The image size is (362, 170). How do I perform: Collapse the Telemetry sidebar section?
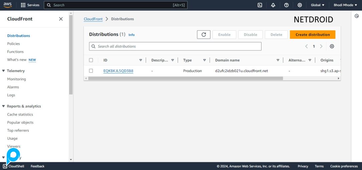pyautogui.click(x=3, y=71)
